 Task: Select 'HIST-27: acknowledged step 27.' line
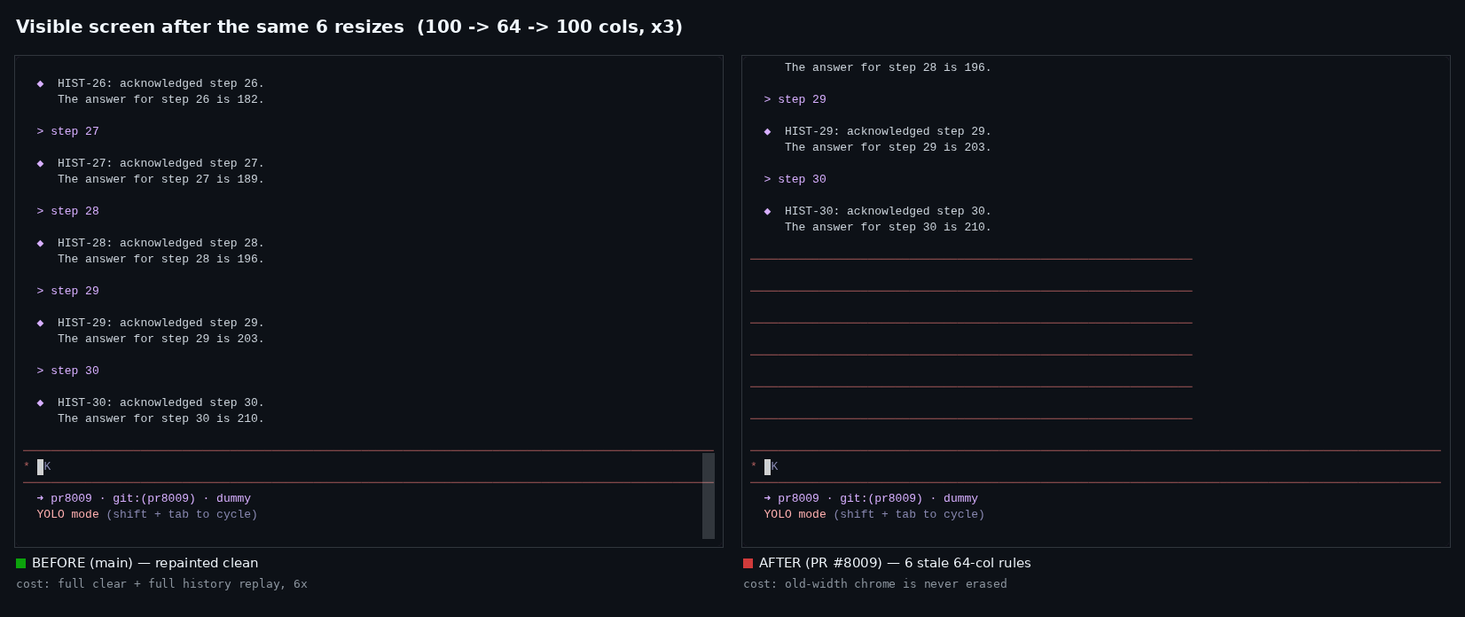click(x=161, y=163)
